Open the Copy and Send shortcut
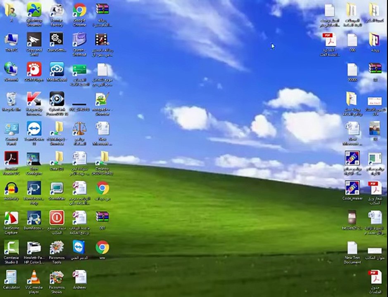 coord(34,44)
